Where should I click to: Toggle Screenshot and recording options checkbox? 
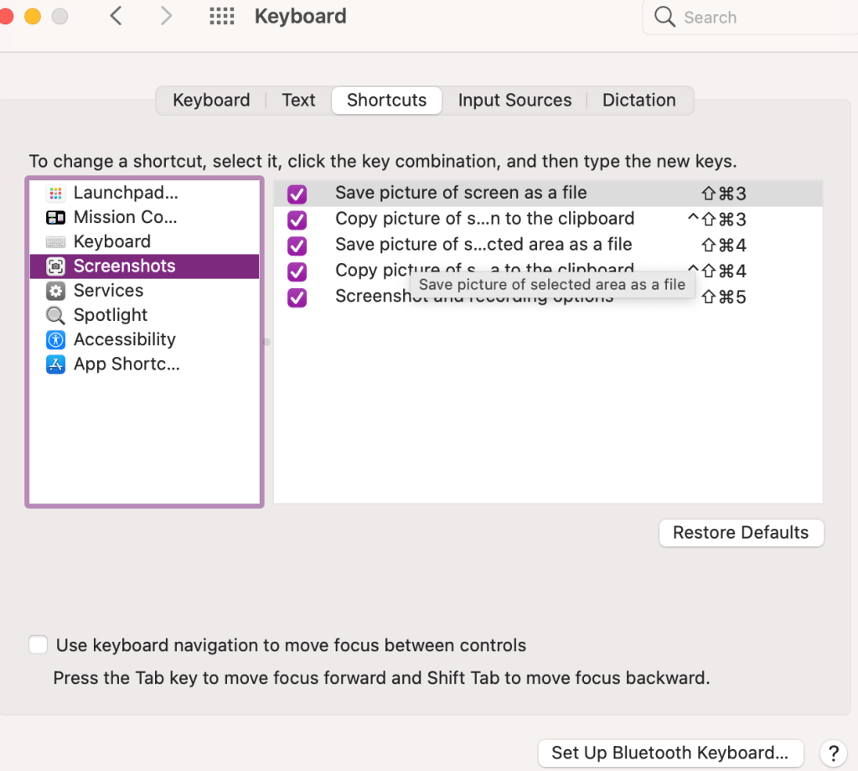click(297, 298)
